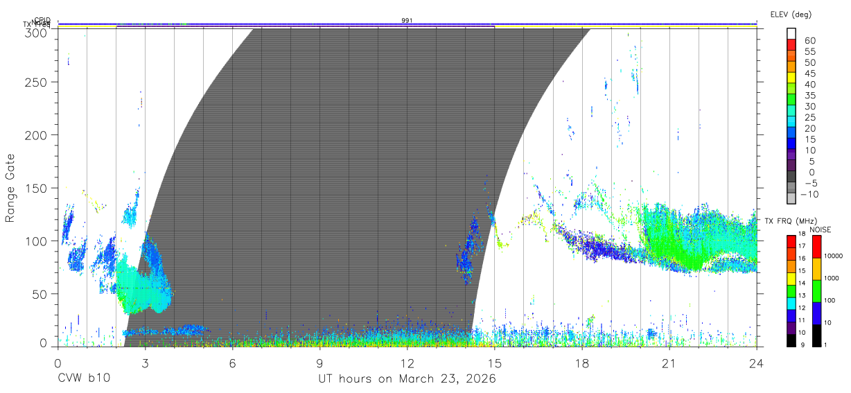Click the '250' tick label on Range Gate axis
851x393 pixels.
(x=37, y=82)
